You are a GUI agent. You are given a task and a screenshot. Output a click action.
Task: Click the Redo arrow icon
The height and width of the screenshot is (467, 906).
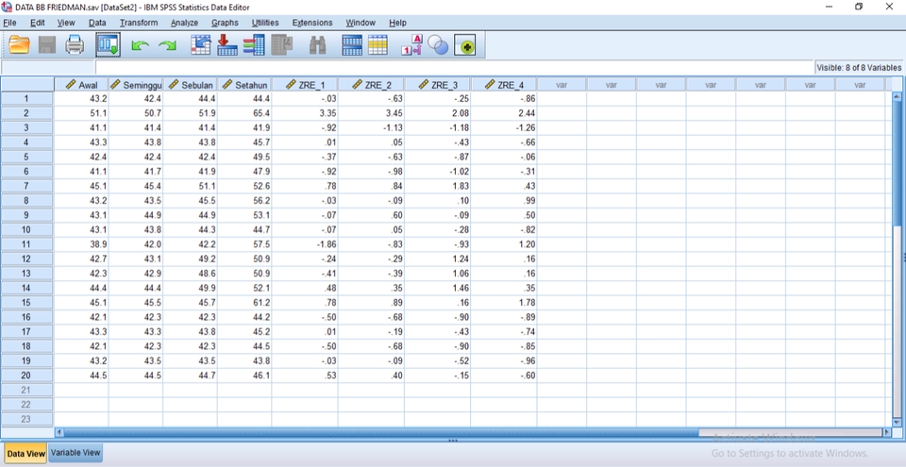[168, 45]
